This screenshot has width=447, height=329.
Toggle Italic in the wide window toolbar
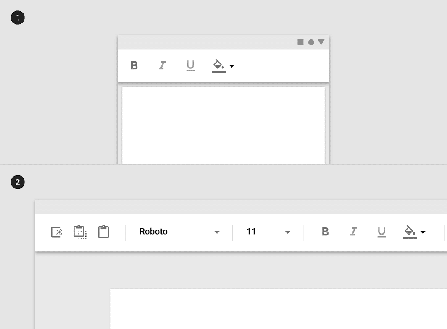coord(353,232)
